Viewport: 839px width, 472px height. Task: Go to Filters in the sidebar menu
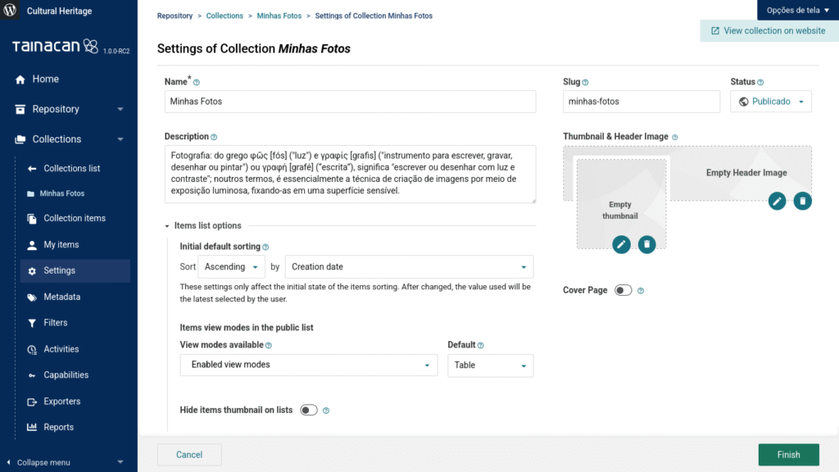[56, 323]
